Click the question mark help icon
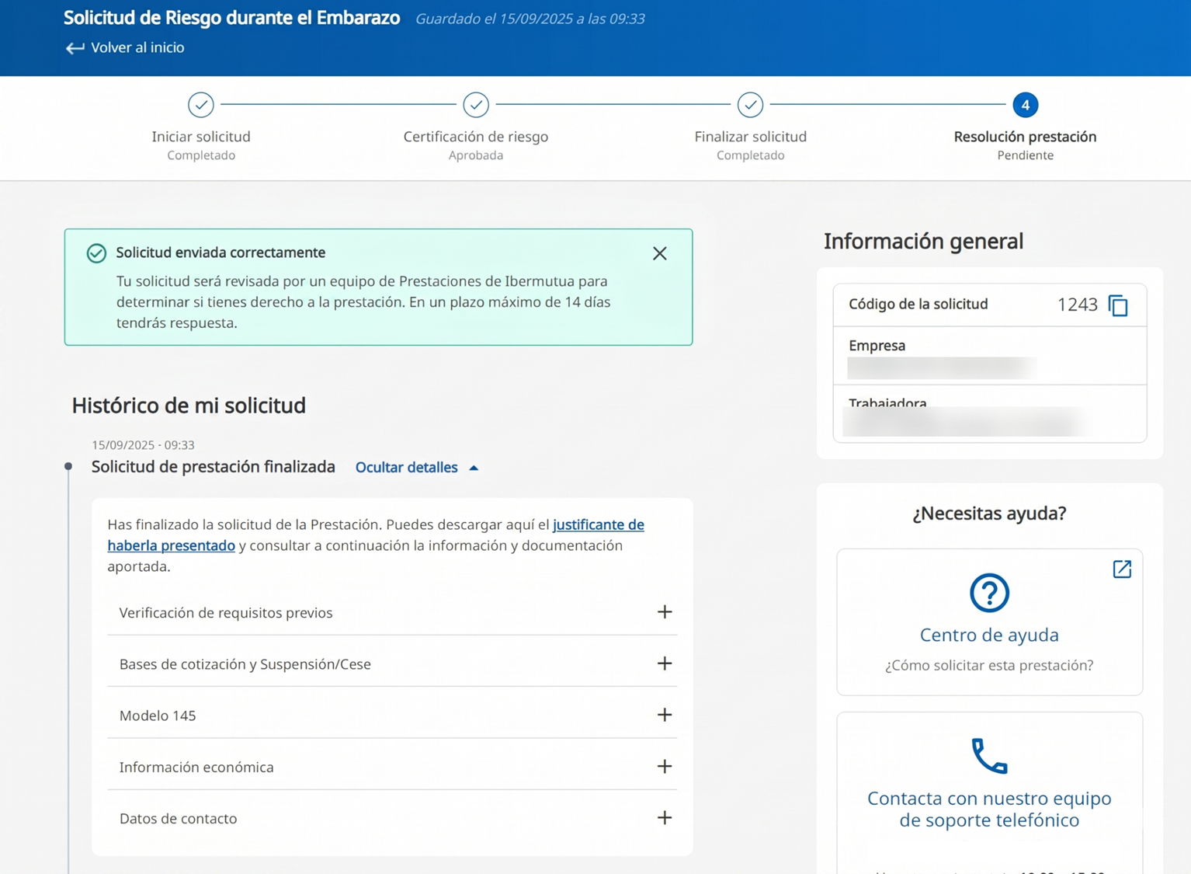 click(988, 593)
